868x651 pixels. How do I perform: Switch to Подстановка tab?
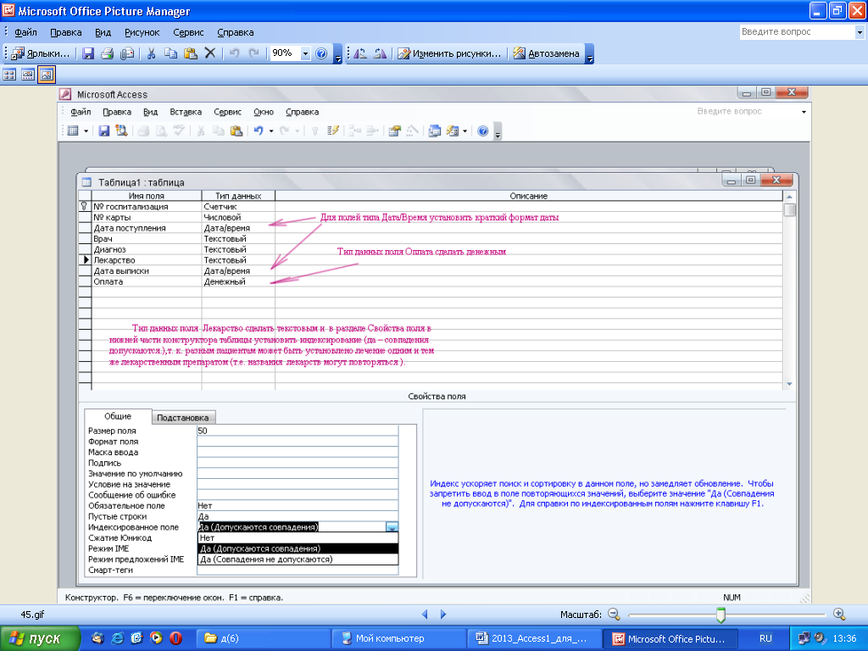(x=183, y=417)
